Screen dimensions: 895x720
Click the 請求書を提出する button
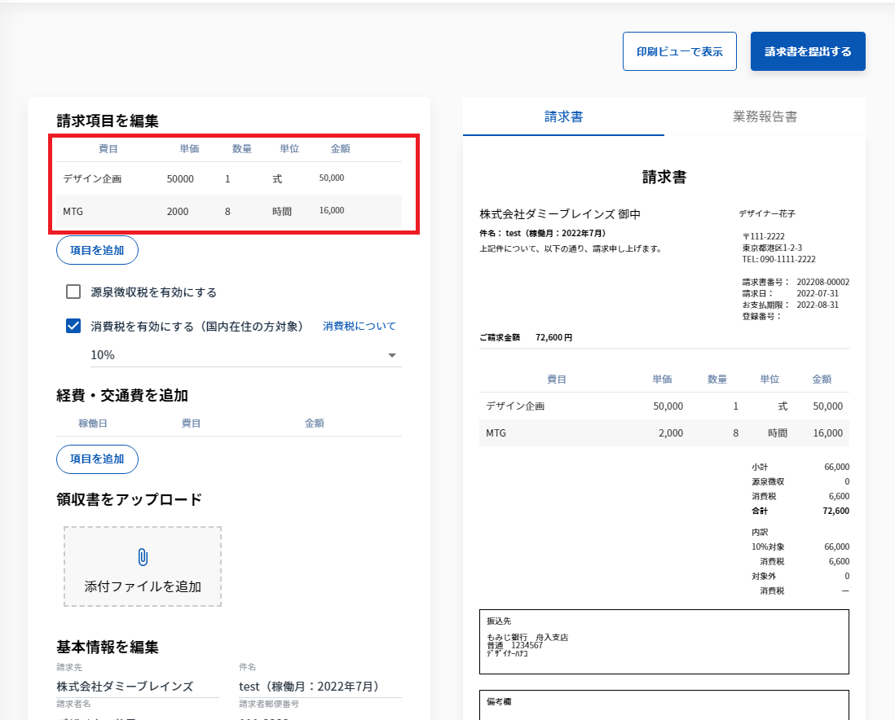(x=807, y=51)
